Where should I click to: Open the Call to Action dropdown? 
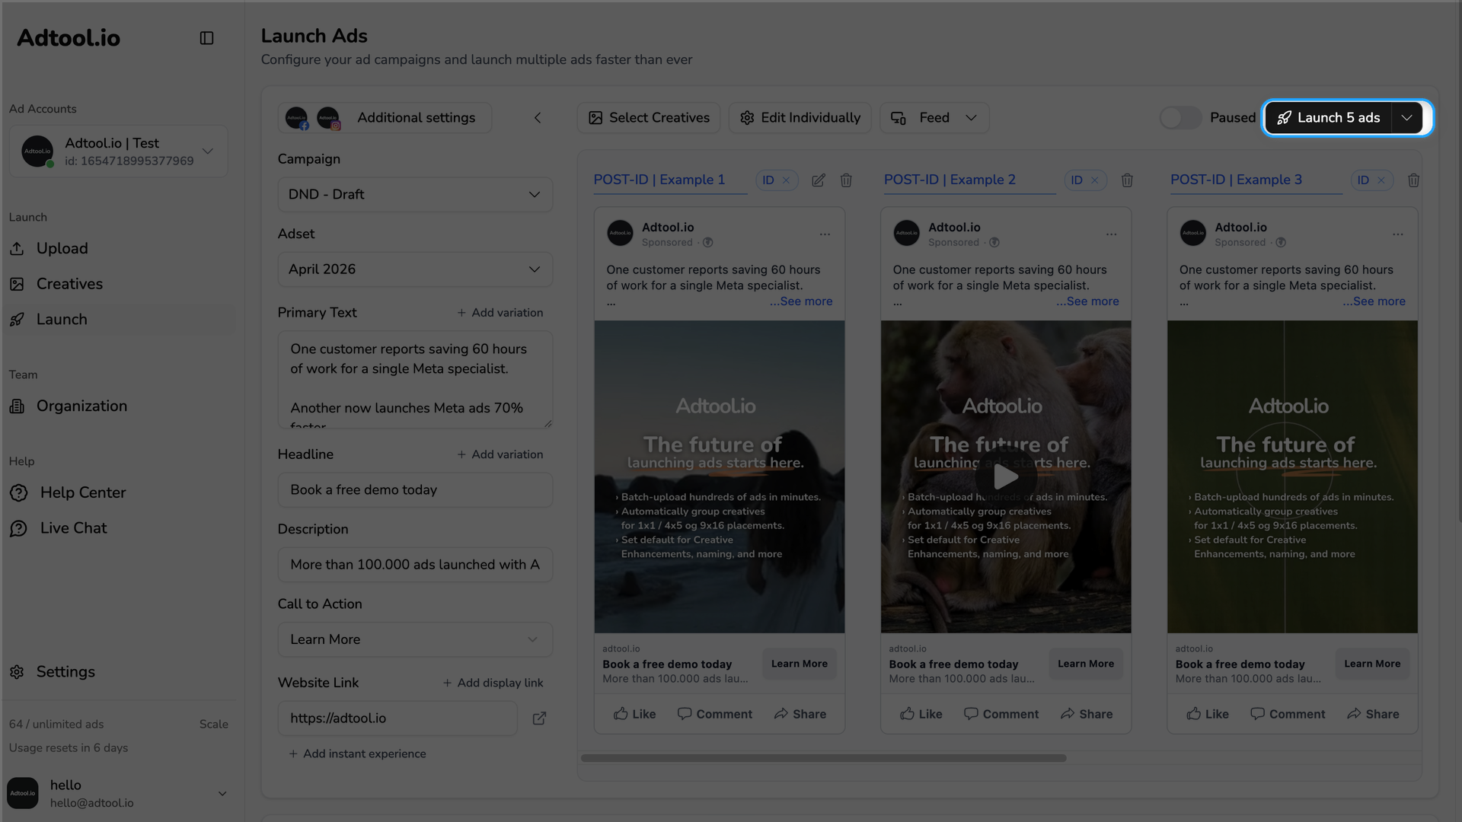pos(415,640)
